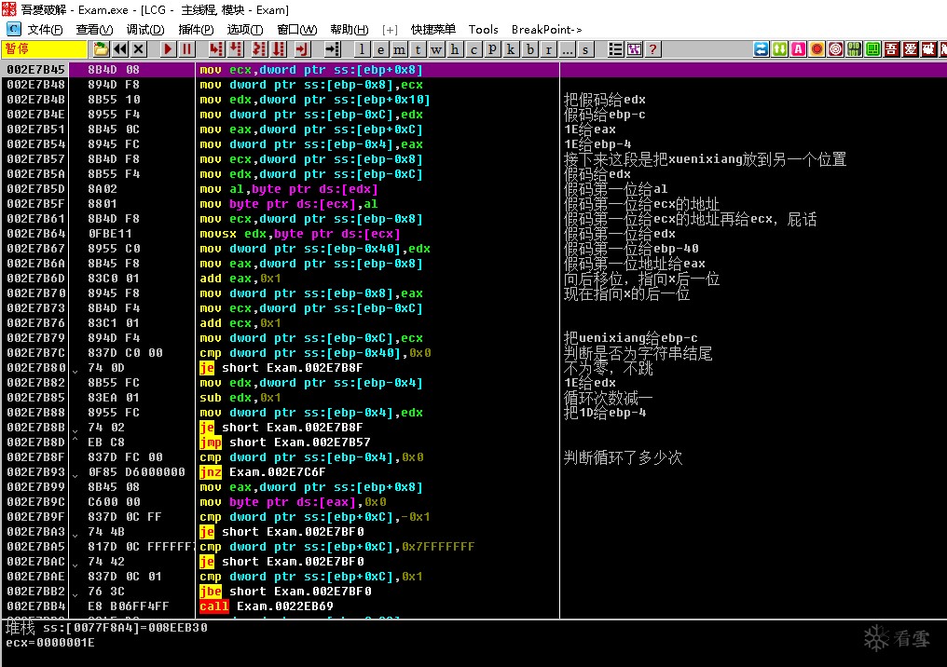The width and height of the screenshot is (947, 667).
Task: Open the Call stack (k) button
Action: [511, 49]
